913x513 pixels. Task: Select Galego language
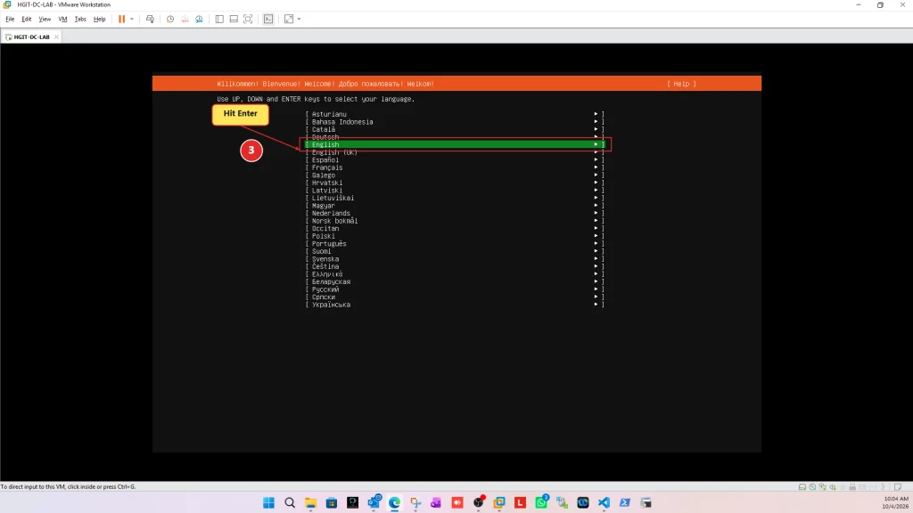coord(455,175)
